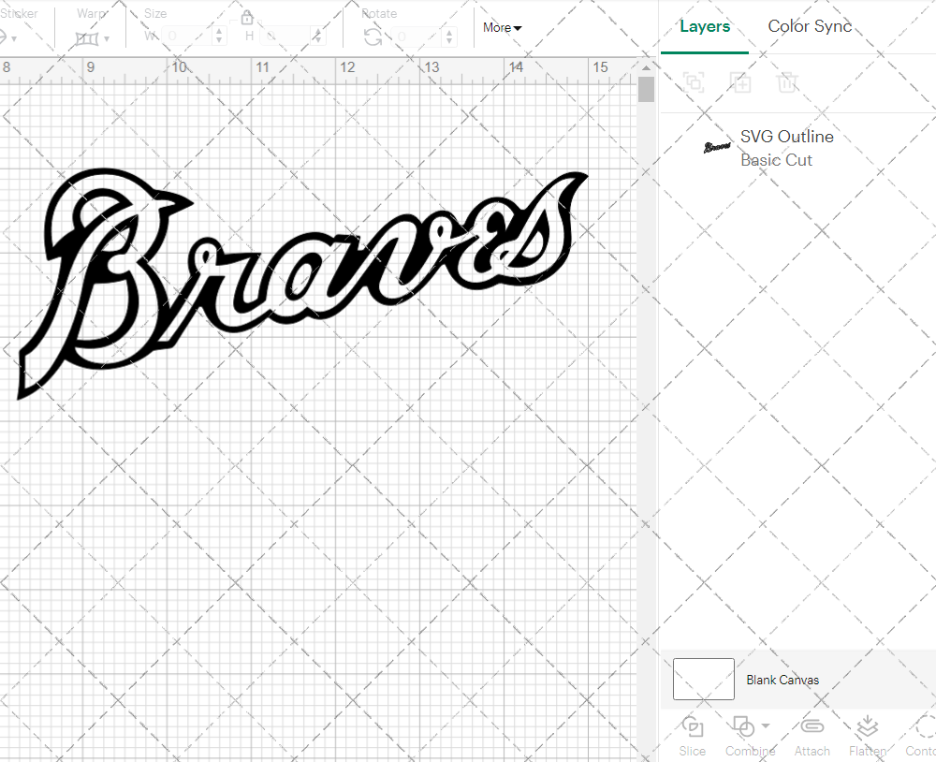Toggle the size aspect ratio lock
This screenshot has height=762, width=936.
point(247,18)
